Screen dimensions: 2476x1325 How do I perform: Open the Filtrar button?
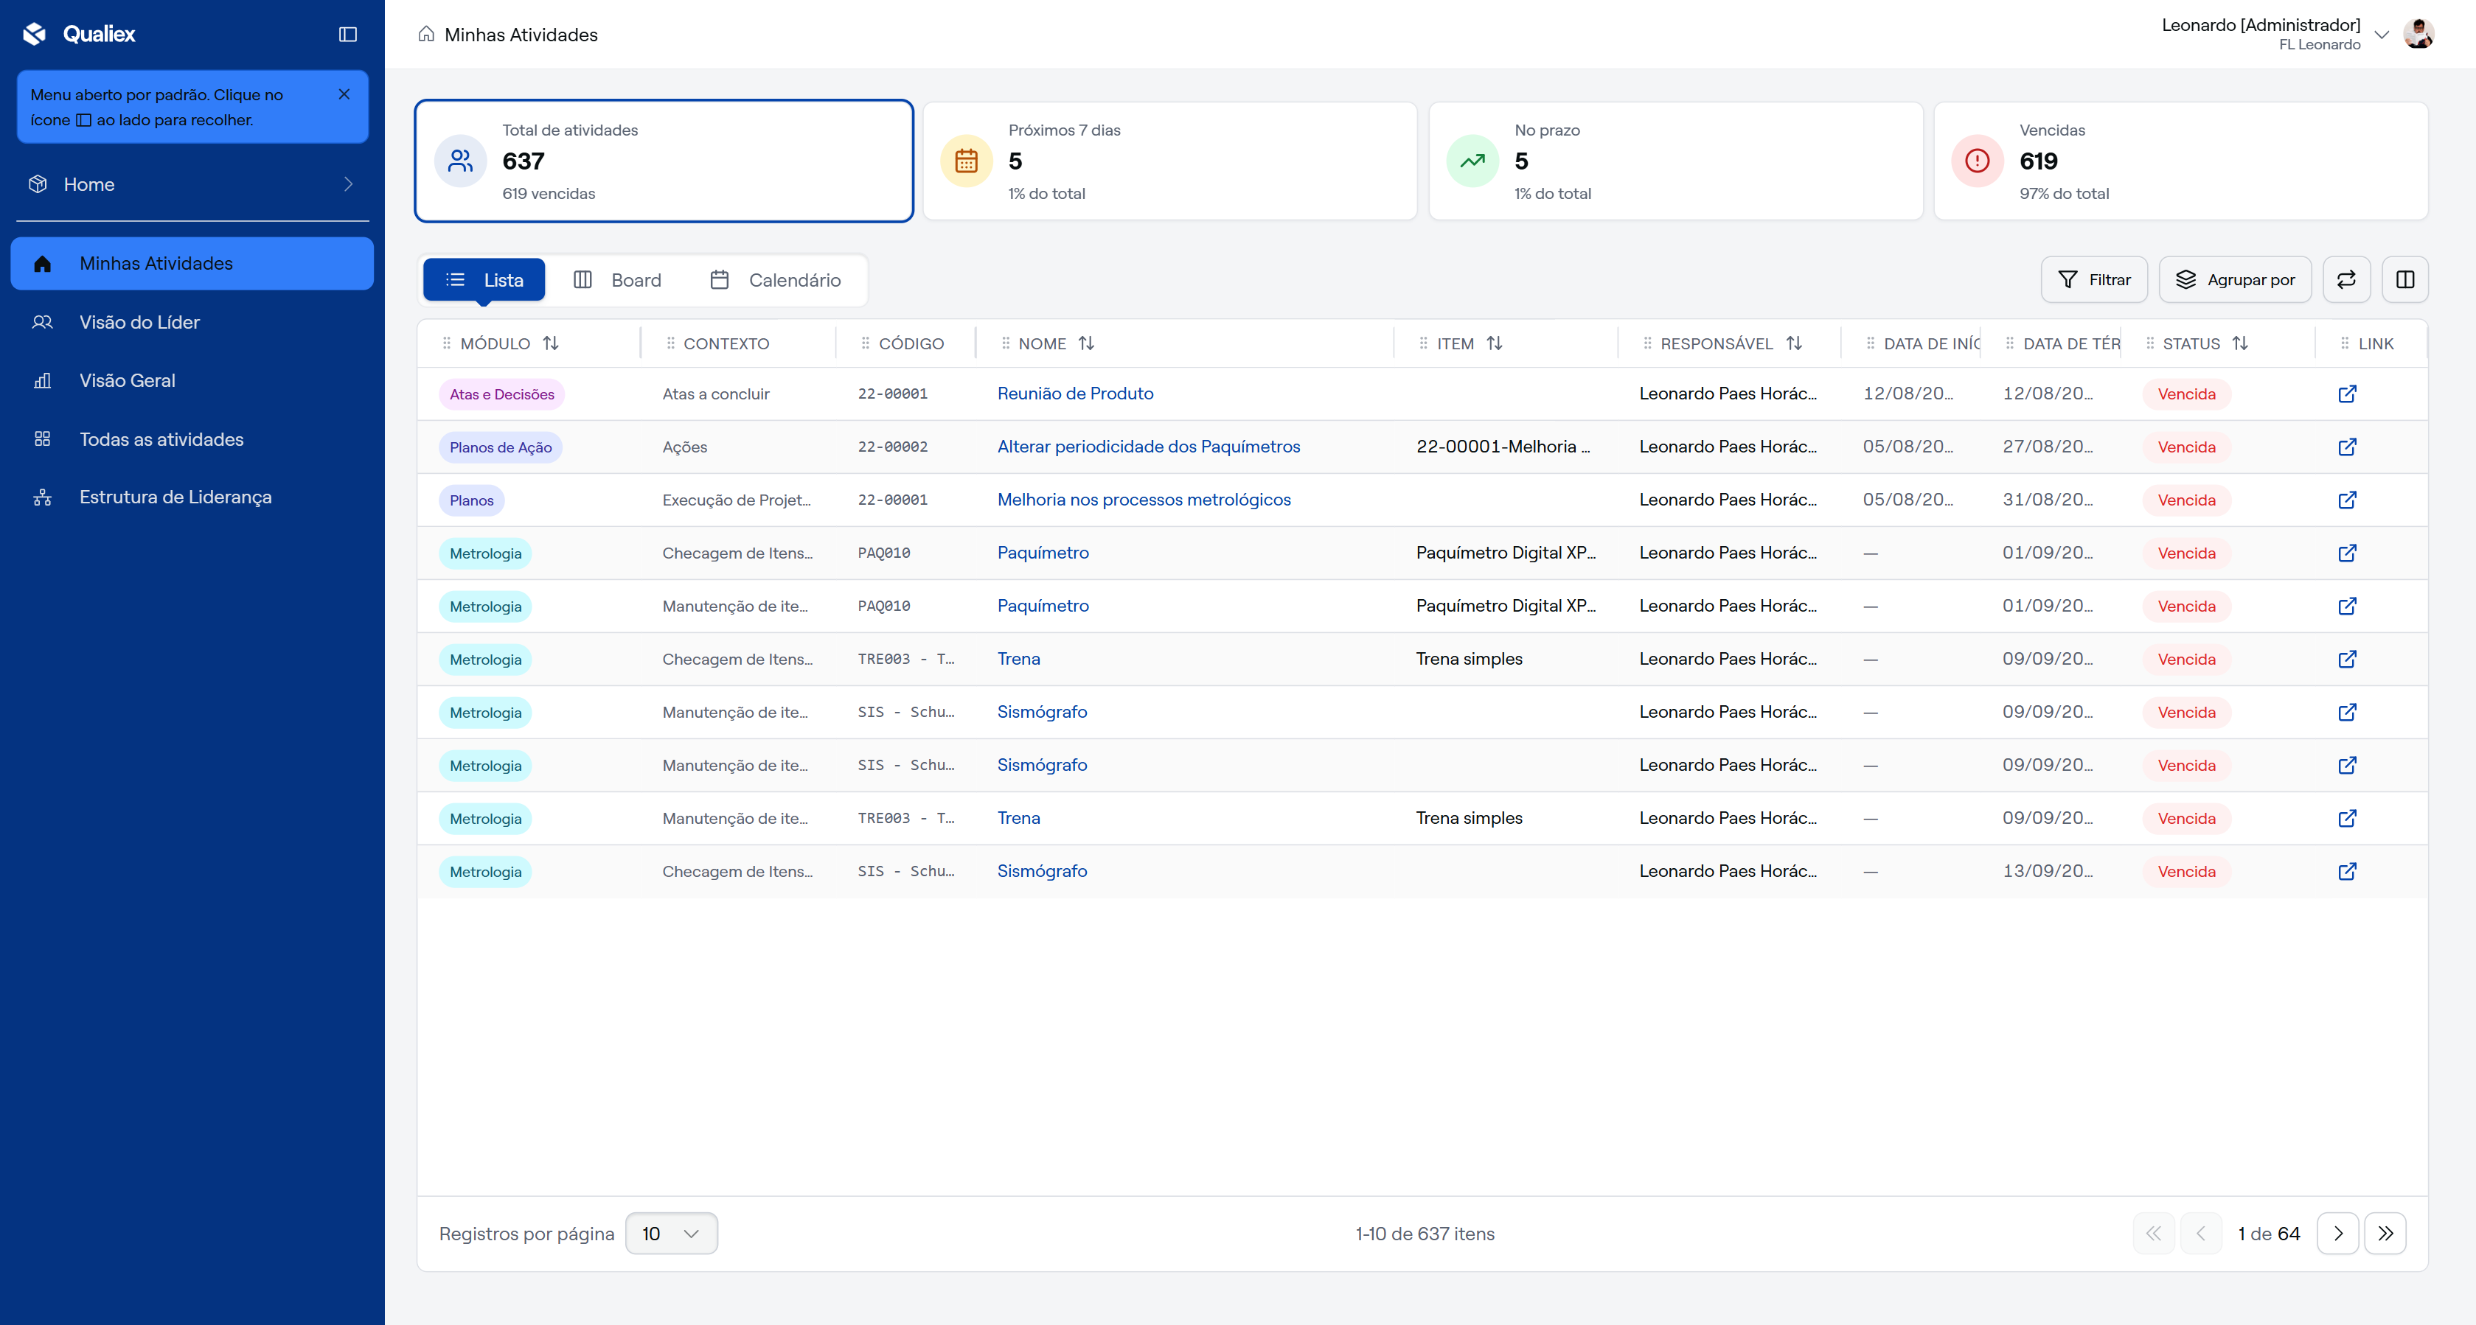2094,279
